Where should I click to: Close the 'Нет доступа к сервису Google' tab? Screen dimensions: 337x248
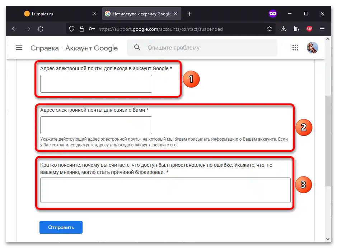(175, 14)
